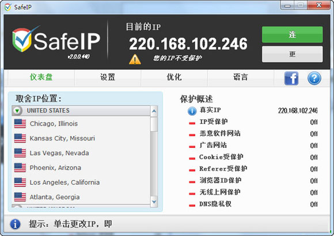Click the red status bar beside 恶意软件网站
The width and height of the screenshot is (334, 236).
pyautogui.click(x=192, y=135)
